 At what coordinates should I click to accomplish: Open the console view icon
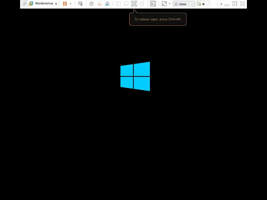coord(153,4)
